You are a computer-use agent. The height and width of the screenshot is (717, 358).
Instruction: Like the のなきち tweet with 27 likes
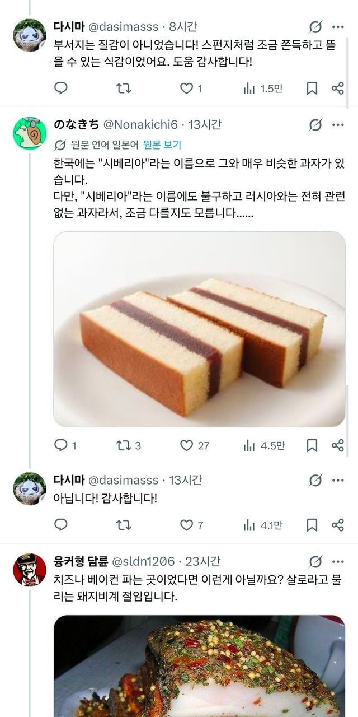coord(186,445)
